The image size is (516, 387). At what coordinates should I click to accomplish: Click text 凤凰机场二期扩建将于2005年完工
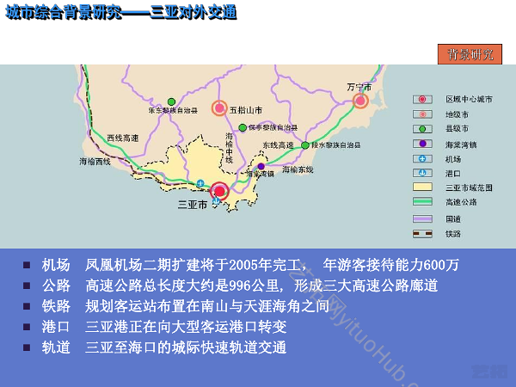pos(193,265)
